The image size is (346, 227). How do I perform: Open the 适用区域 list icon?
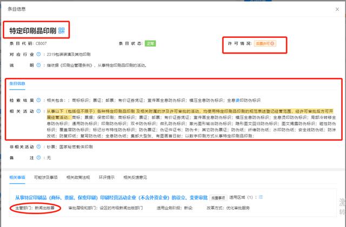tap(261, 197)
